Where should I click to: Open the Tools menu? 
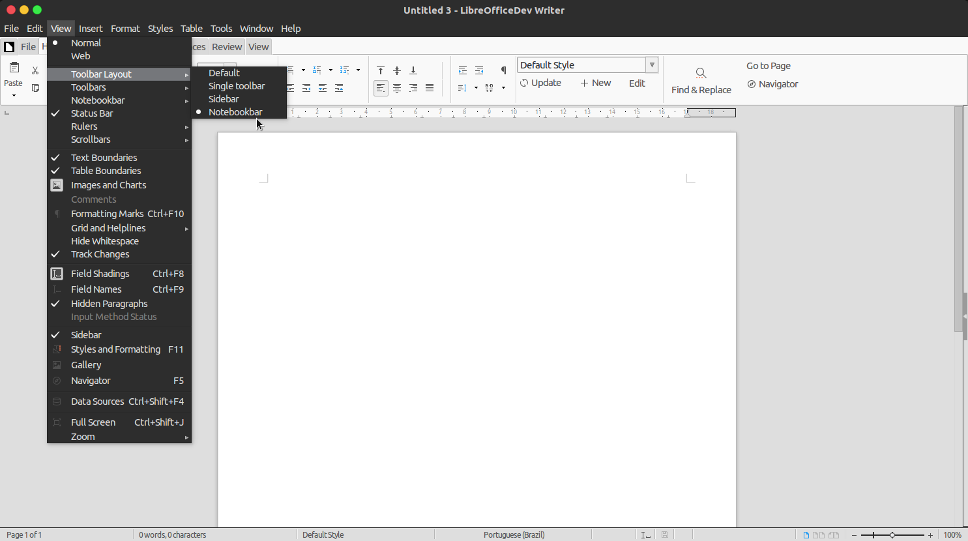point(221,28)
